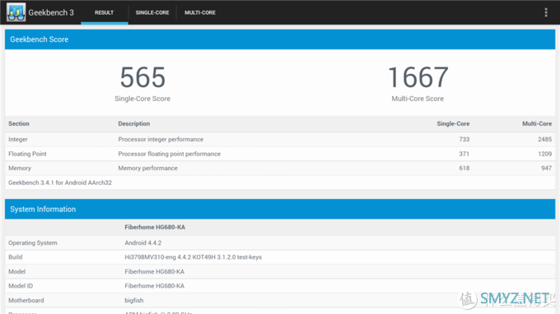Click 'Processor floating point performance' description
This screenshot has height=314, width=560.
(x=170, y=154)
